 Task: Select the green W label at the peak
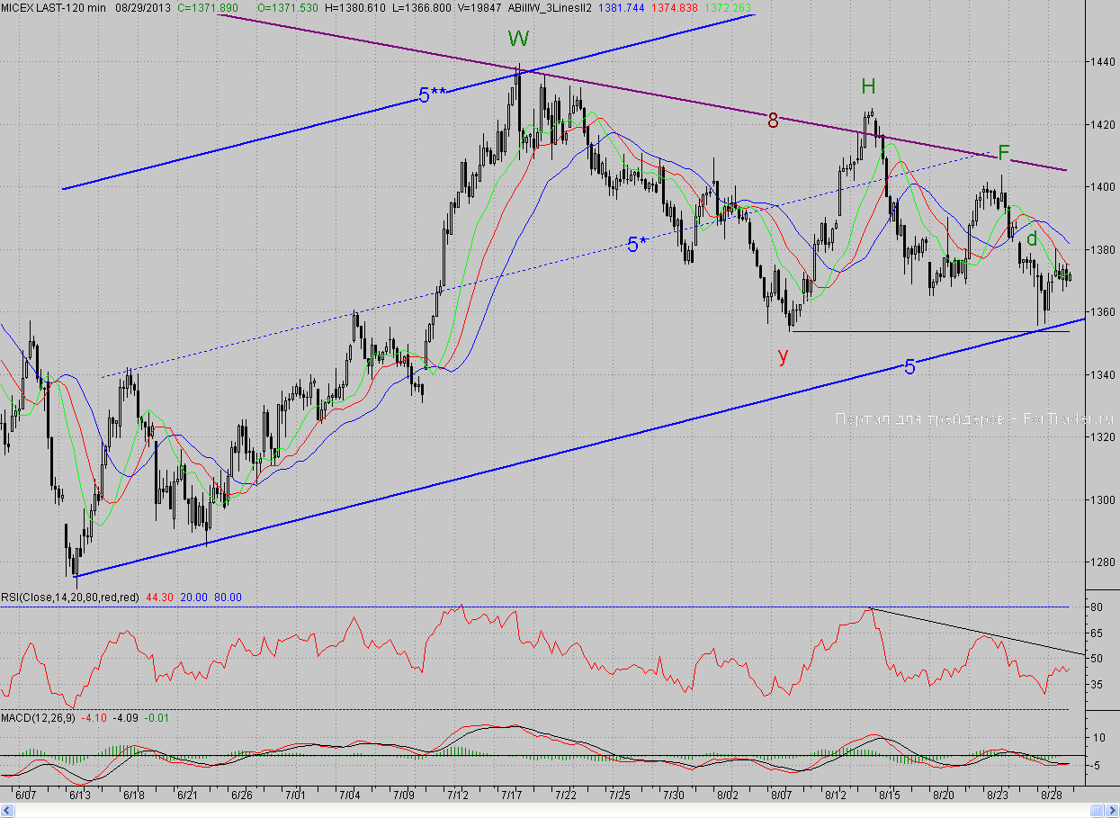pos(518,39)
